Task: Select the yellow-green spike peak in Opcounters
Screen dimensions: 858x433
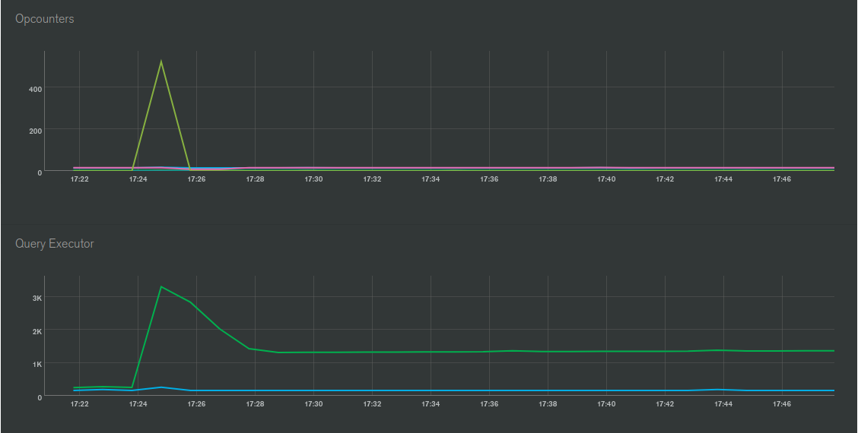Action: [x=161, y=62]
